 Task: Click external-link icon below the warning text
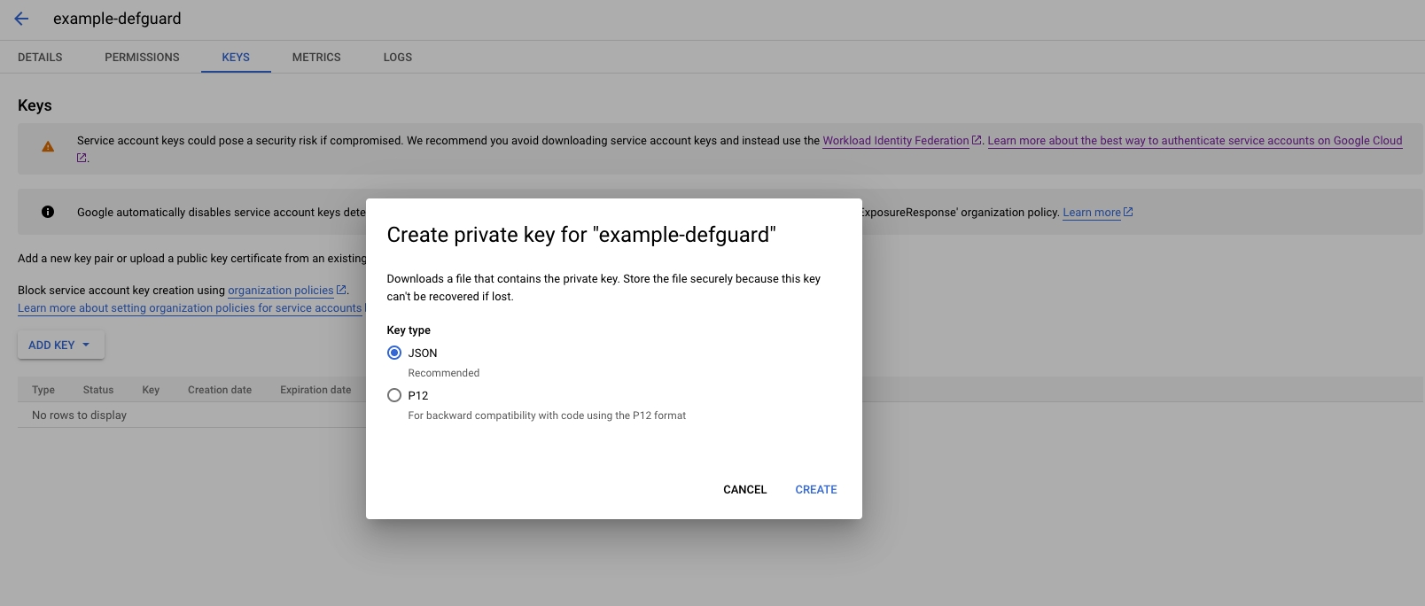pyautogui.click(x=82, y=158)
